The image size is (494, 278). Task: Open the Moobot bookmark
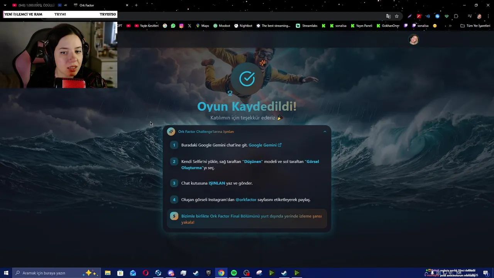pyautogui.click(x=222, y=26)
